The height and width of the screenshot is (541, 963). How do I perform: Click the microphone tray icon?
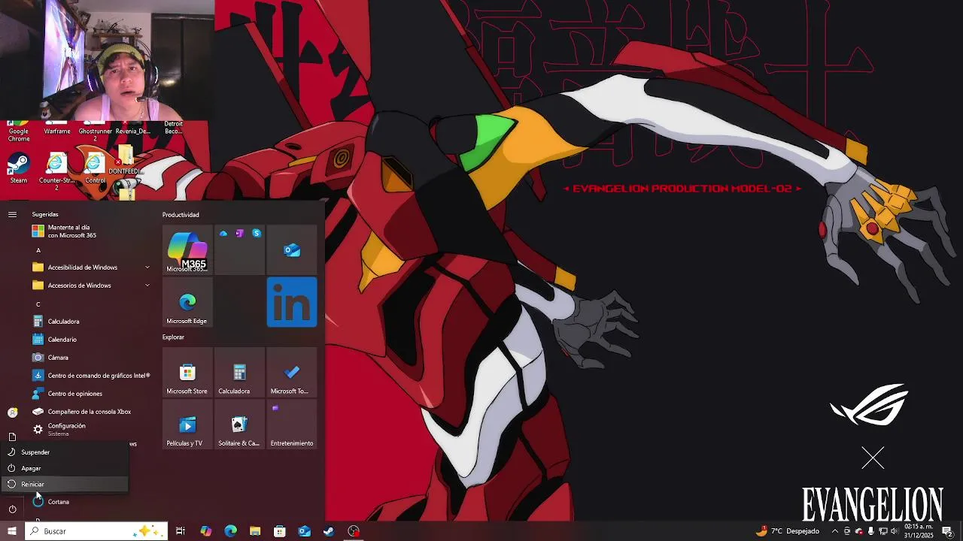point(870,531)
